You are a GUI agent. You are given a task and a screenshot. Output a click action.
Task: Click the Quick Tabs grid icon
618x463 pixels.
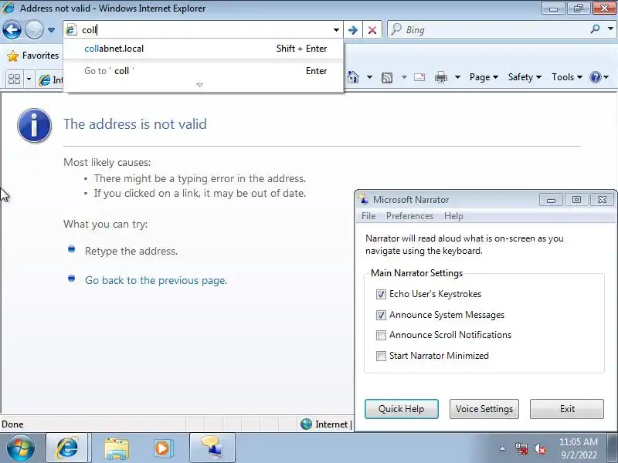[15, 79]
